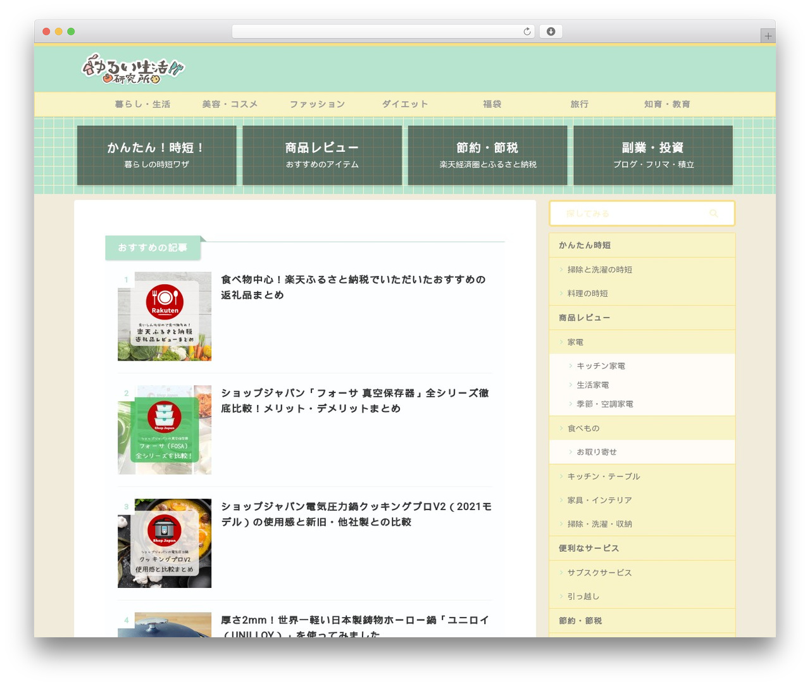Read 楽天ふるさと納税 おすすめの返礼品まとめ article
Screen dimensions: 810x686
353,287
